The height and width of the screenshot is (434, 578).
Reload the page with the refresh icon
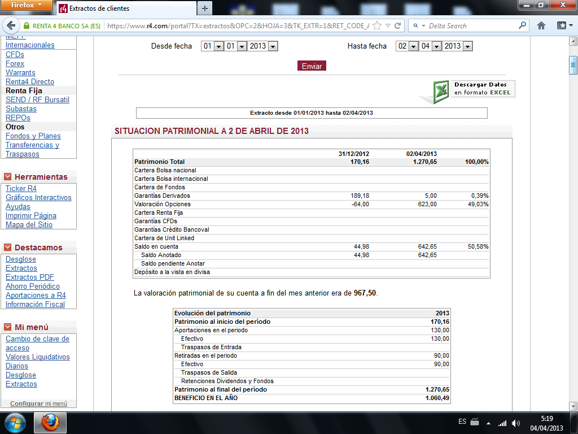click(397, 26)
